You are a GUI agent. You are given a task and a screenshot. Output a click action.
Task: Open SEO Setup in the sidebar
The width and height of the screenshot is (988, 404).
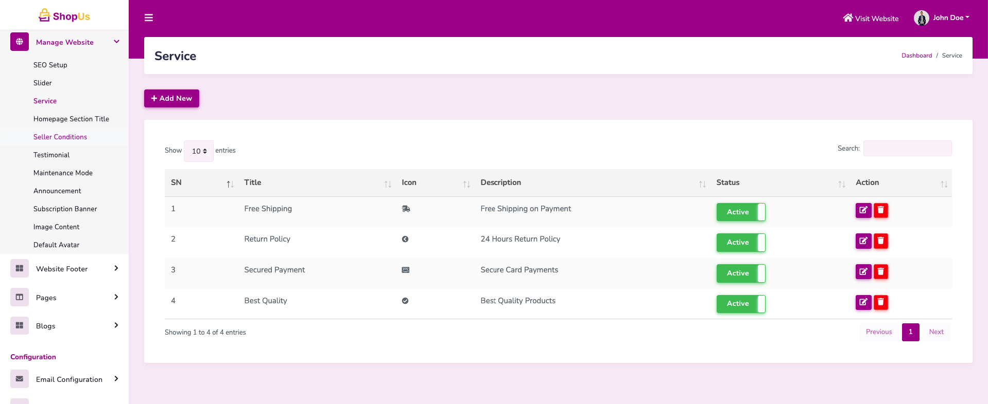(50, 65)
